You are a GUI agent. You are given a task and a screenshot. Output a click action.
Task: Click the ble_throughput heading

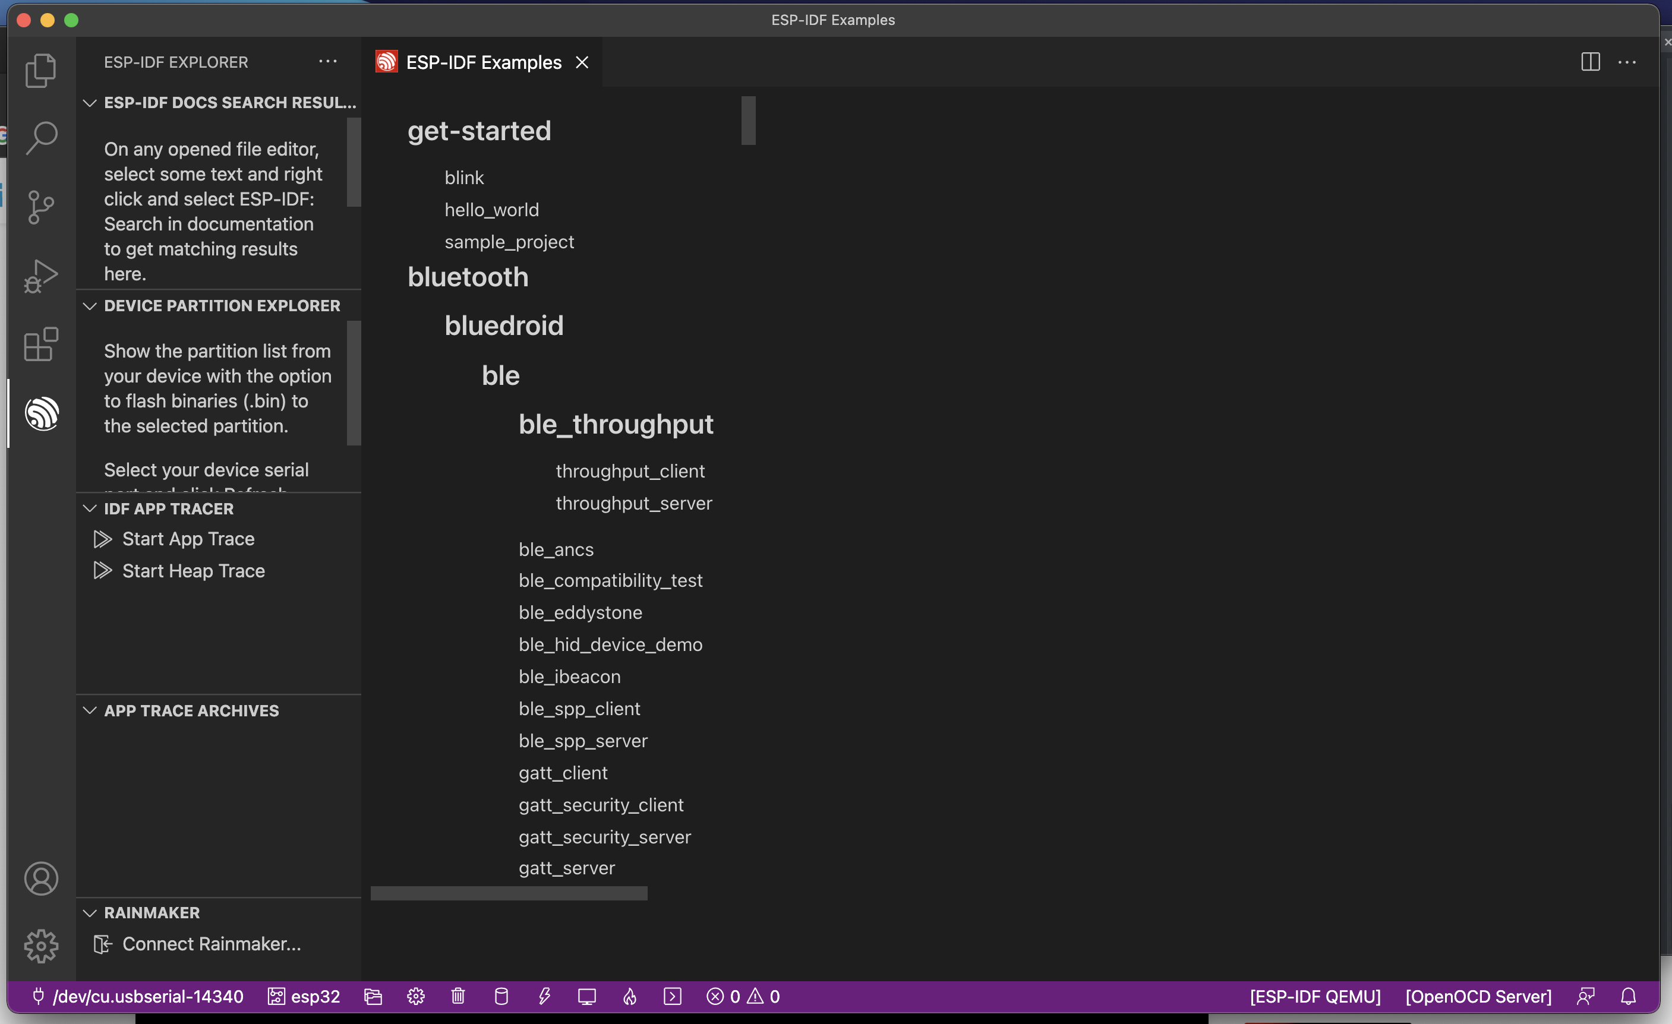point(616,425)
